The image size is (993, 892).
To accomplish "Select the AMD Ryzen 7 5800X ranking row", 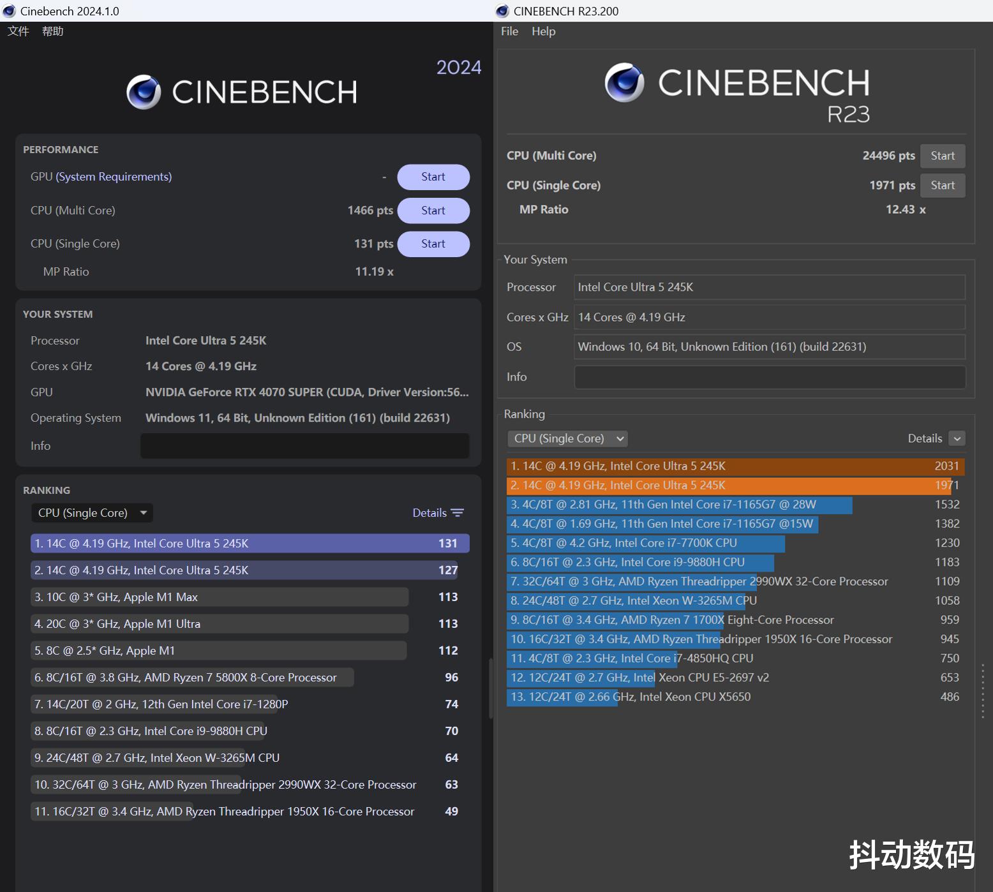I will tap(250, 678).
